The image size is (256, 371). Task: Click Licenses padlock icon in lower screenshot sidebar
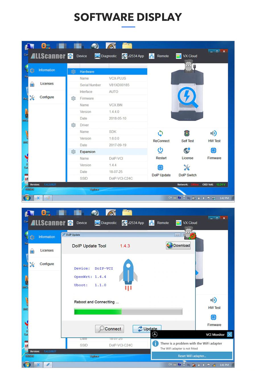[x=32, y=251]
